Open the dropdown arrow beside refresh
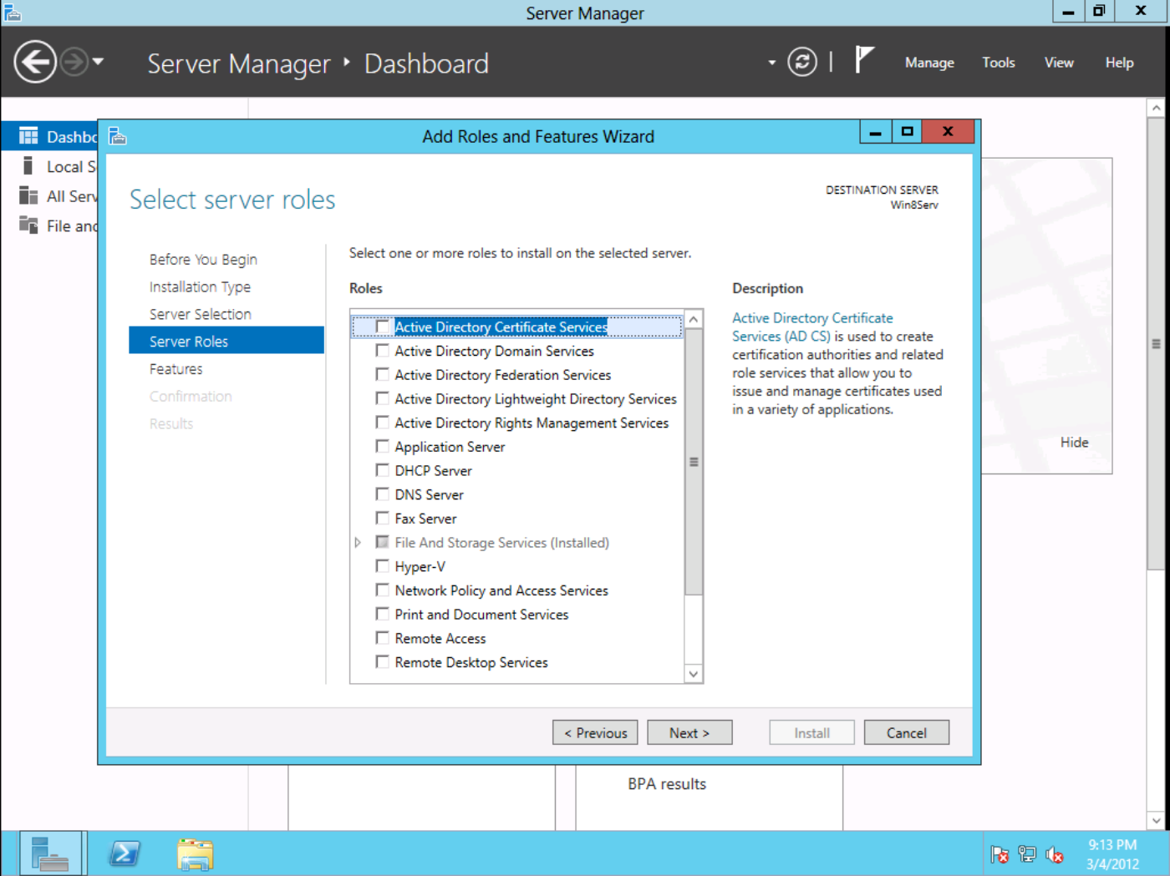 [771, 63]
